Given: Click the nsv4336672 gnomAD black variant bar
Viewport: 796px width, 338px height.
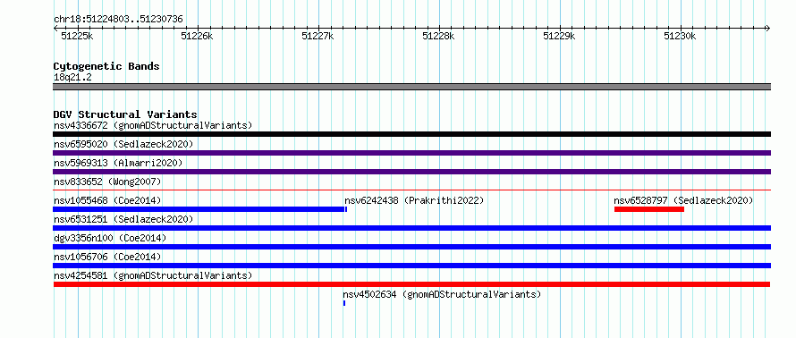Looking at the screenshot, I should (x=411, y=134).
